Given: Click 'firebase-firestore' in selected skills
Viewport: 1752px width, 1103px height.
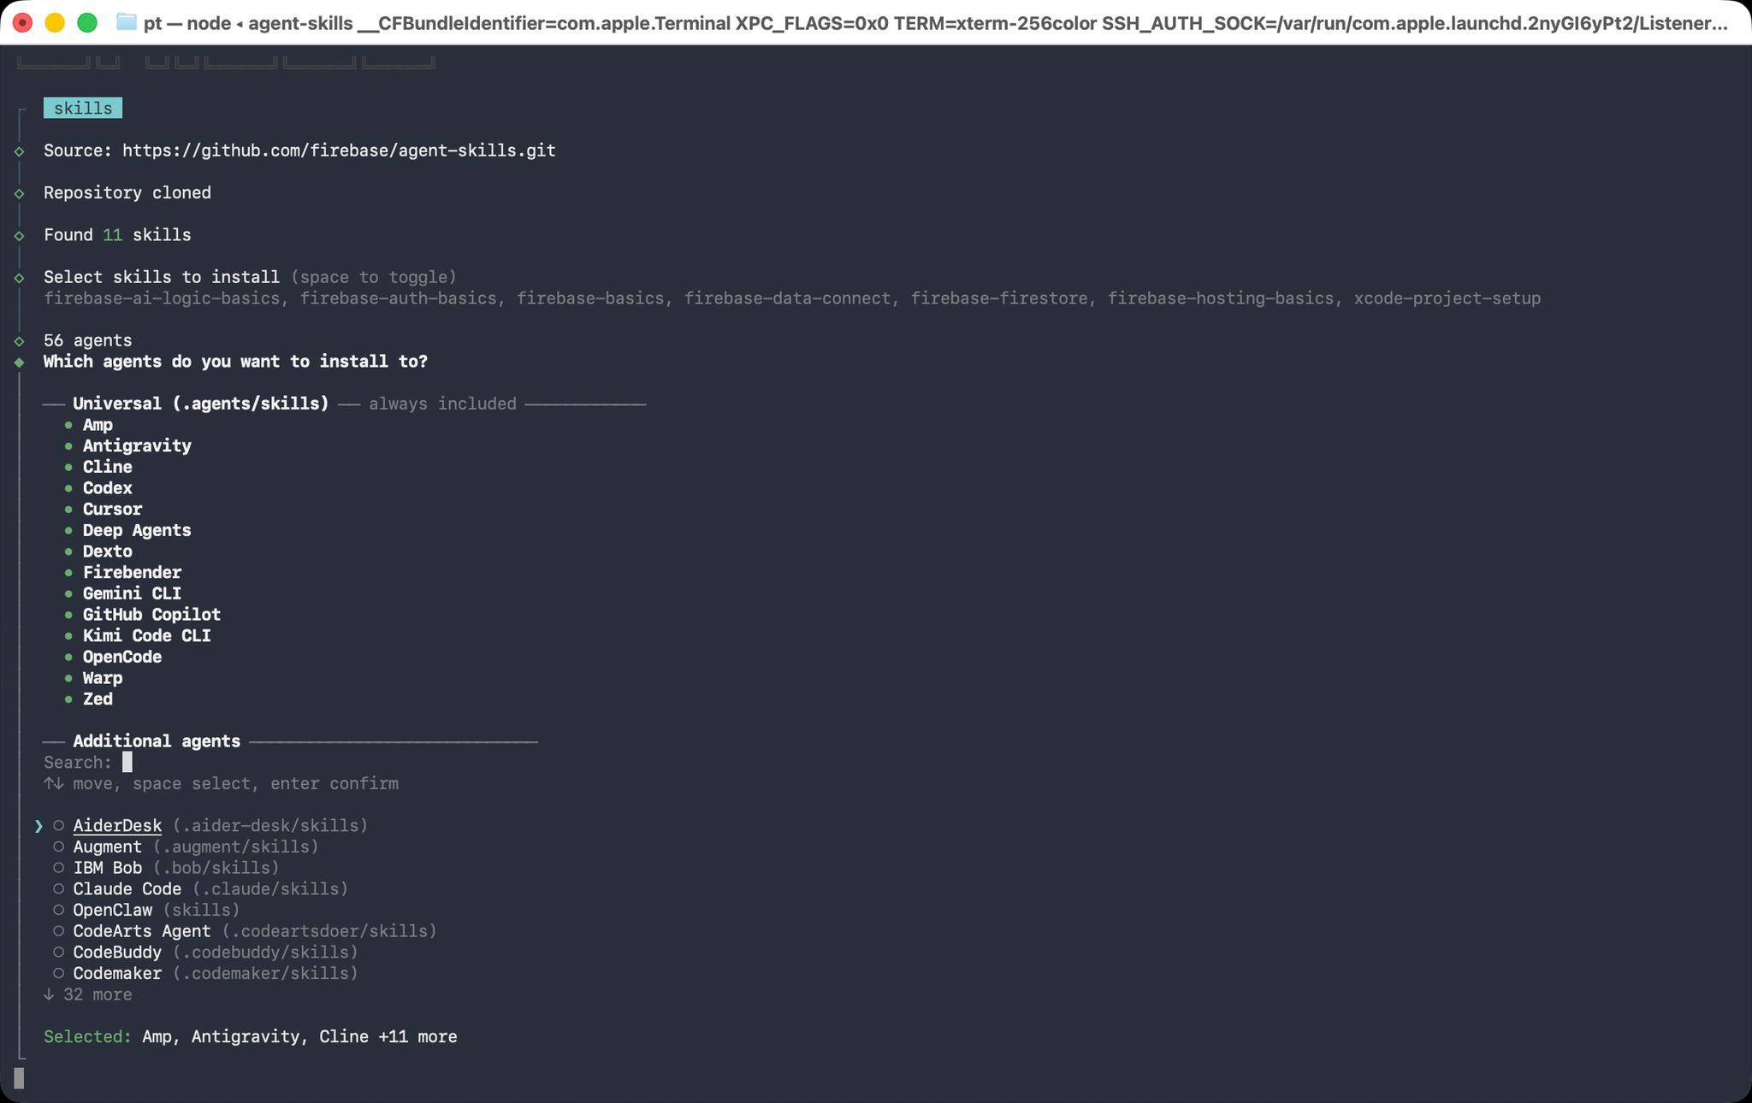Looking at the screenshot, I should [x=999, y=298].
